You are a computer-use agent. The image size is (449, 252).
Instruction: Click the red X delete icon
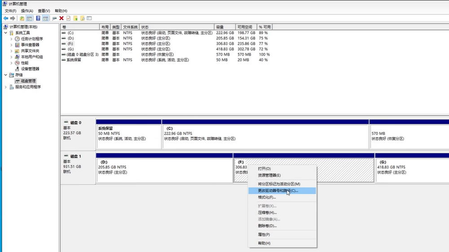tap(62, 18)
